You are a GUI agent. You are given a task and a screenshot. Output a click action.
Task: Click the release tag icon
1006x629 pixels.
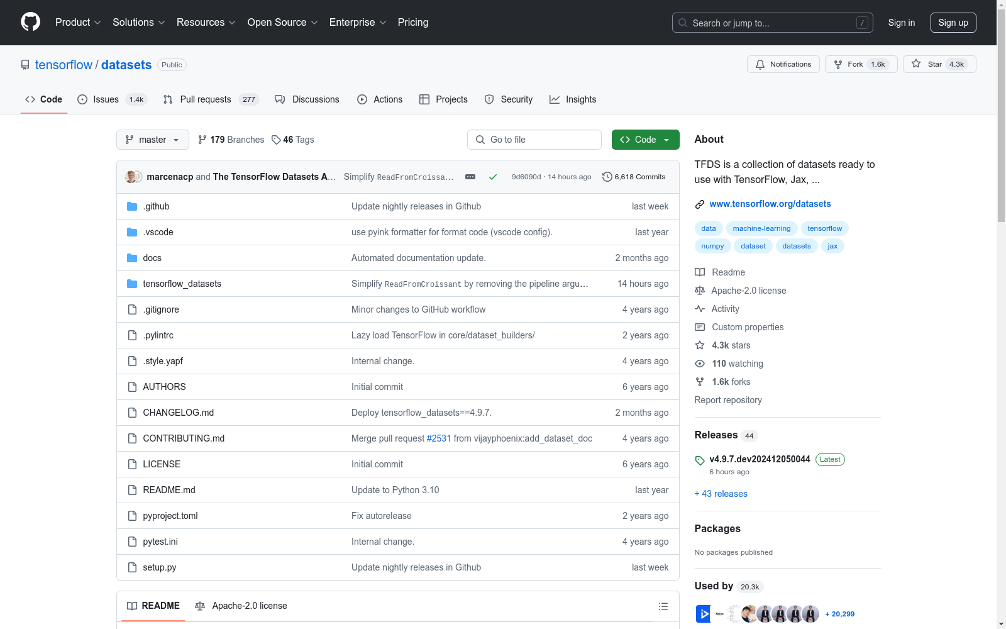[x=700, y=460]
